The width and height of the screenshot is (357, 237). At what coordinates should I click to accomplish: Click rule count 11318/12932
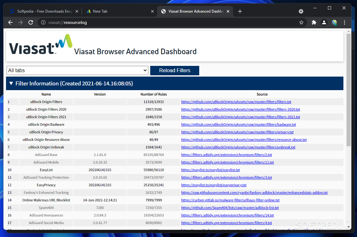(x=154, y=102)
